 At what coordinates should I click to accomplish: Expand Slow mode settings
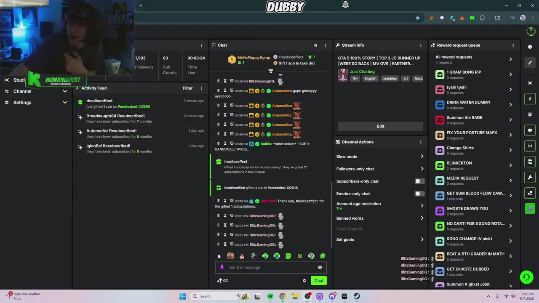379,157
